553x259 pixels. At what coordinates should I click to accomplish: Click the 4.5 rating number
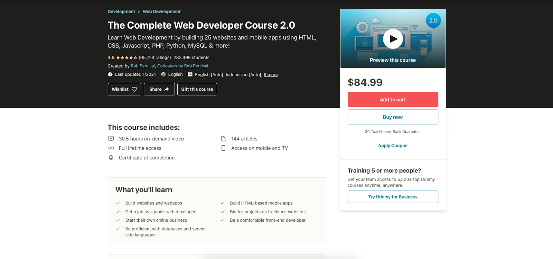111,58
